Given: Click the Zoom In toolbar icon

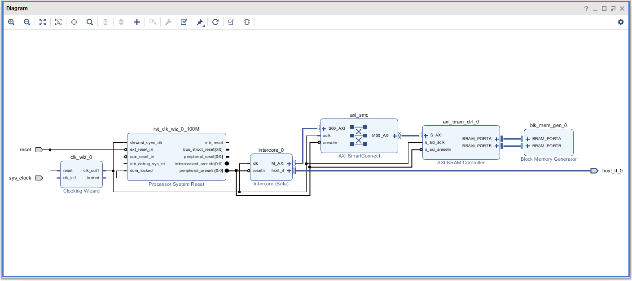Looking at the screenshot, I should tap(11, 22).
